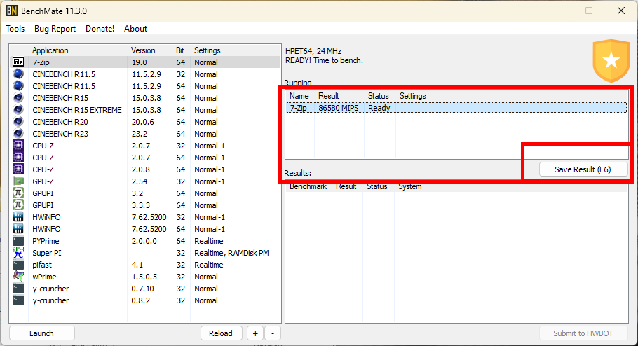Sort by Application column header
The height and width of the screenshot is (346, 638).
[50, 50]
